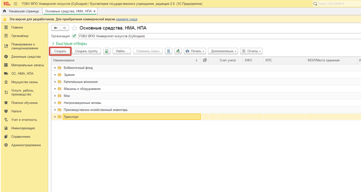Expand the Капитальные вложения folder
Viewport: 361px width, 192px height.
(x=55, y=82)
